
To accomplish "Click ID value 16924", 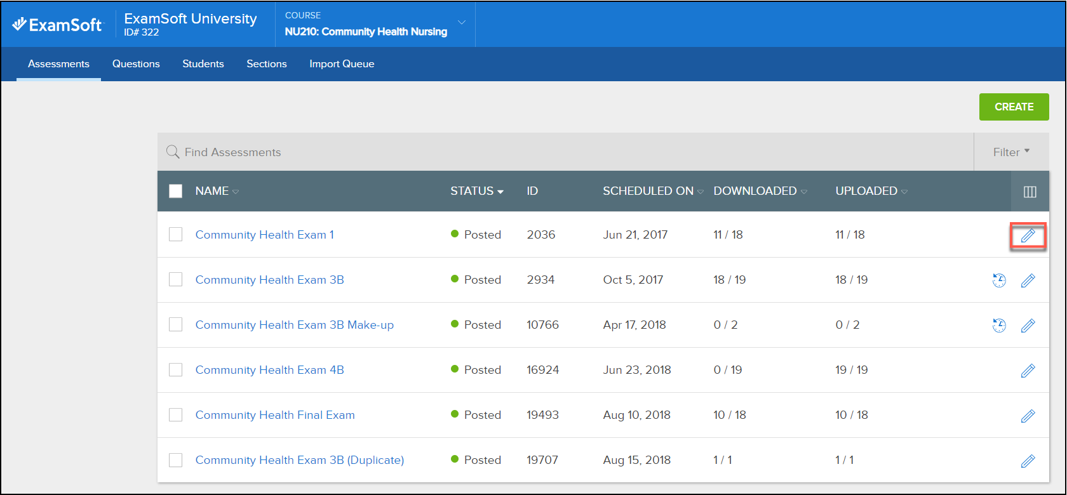I will point(543,370).
